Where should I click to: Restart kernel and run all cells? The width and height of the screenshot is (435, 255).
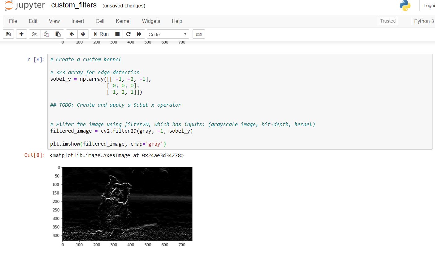click(139, 34)
